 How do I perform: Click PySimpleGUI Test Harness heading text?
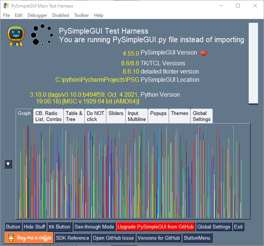[x=103, y=31]
